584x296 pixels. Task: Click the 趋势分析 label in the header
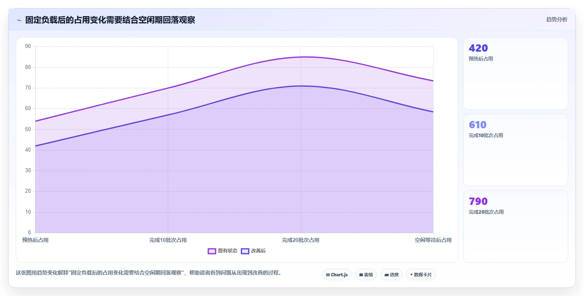coord(556,19)
